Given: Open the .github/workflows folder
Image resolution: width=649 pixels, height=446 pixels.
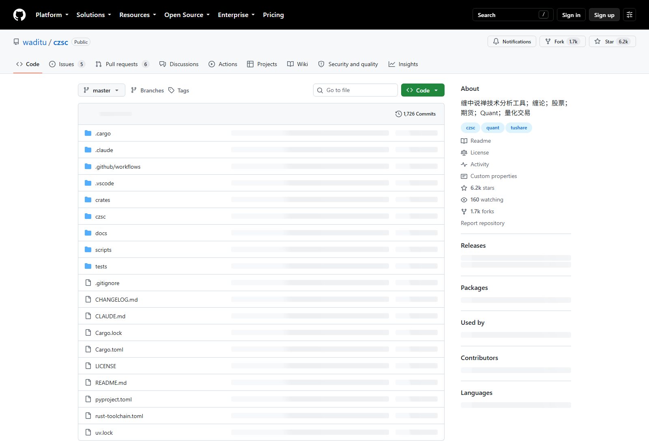Looking at the screenshot, I should 118,167.
